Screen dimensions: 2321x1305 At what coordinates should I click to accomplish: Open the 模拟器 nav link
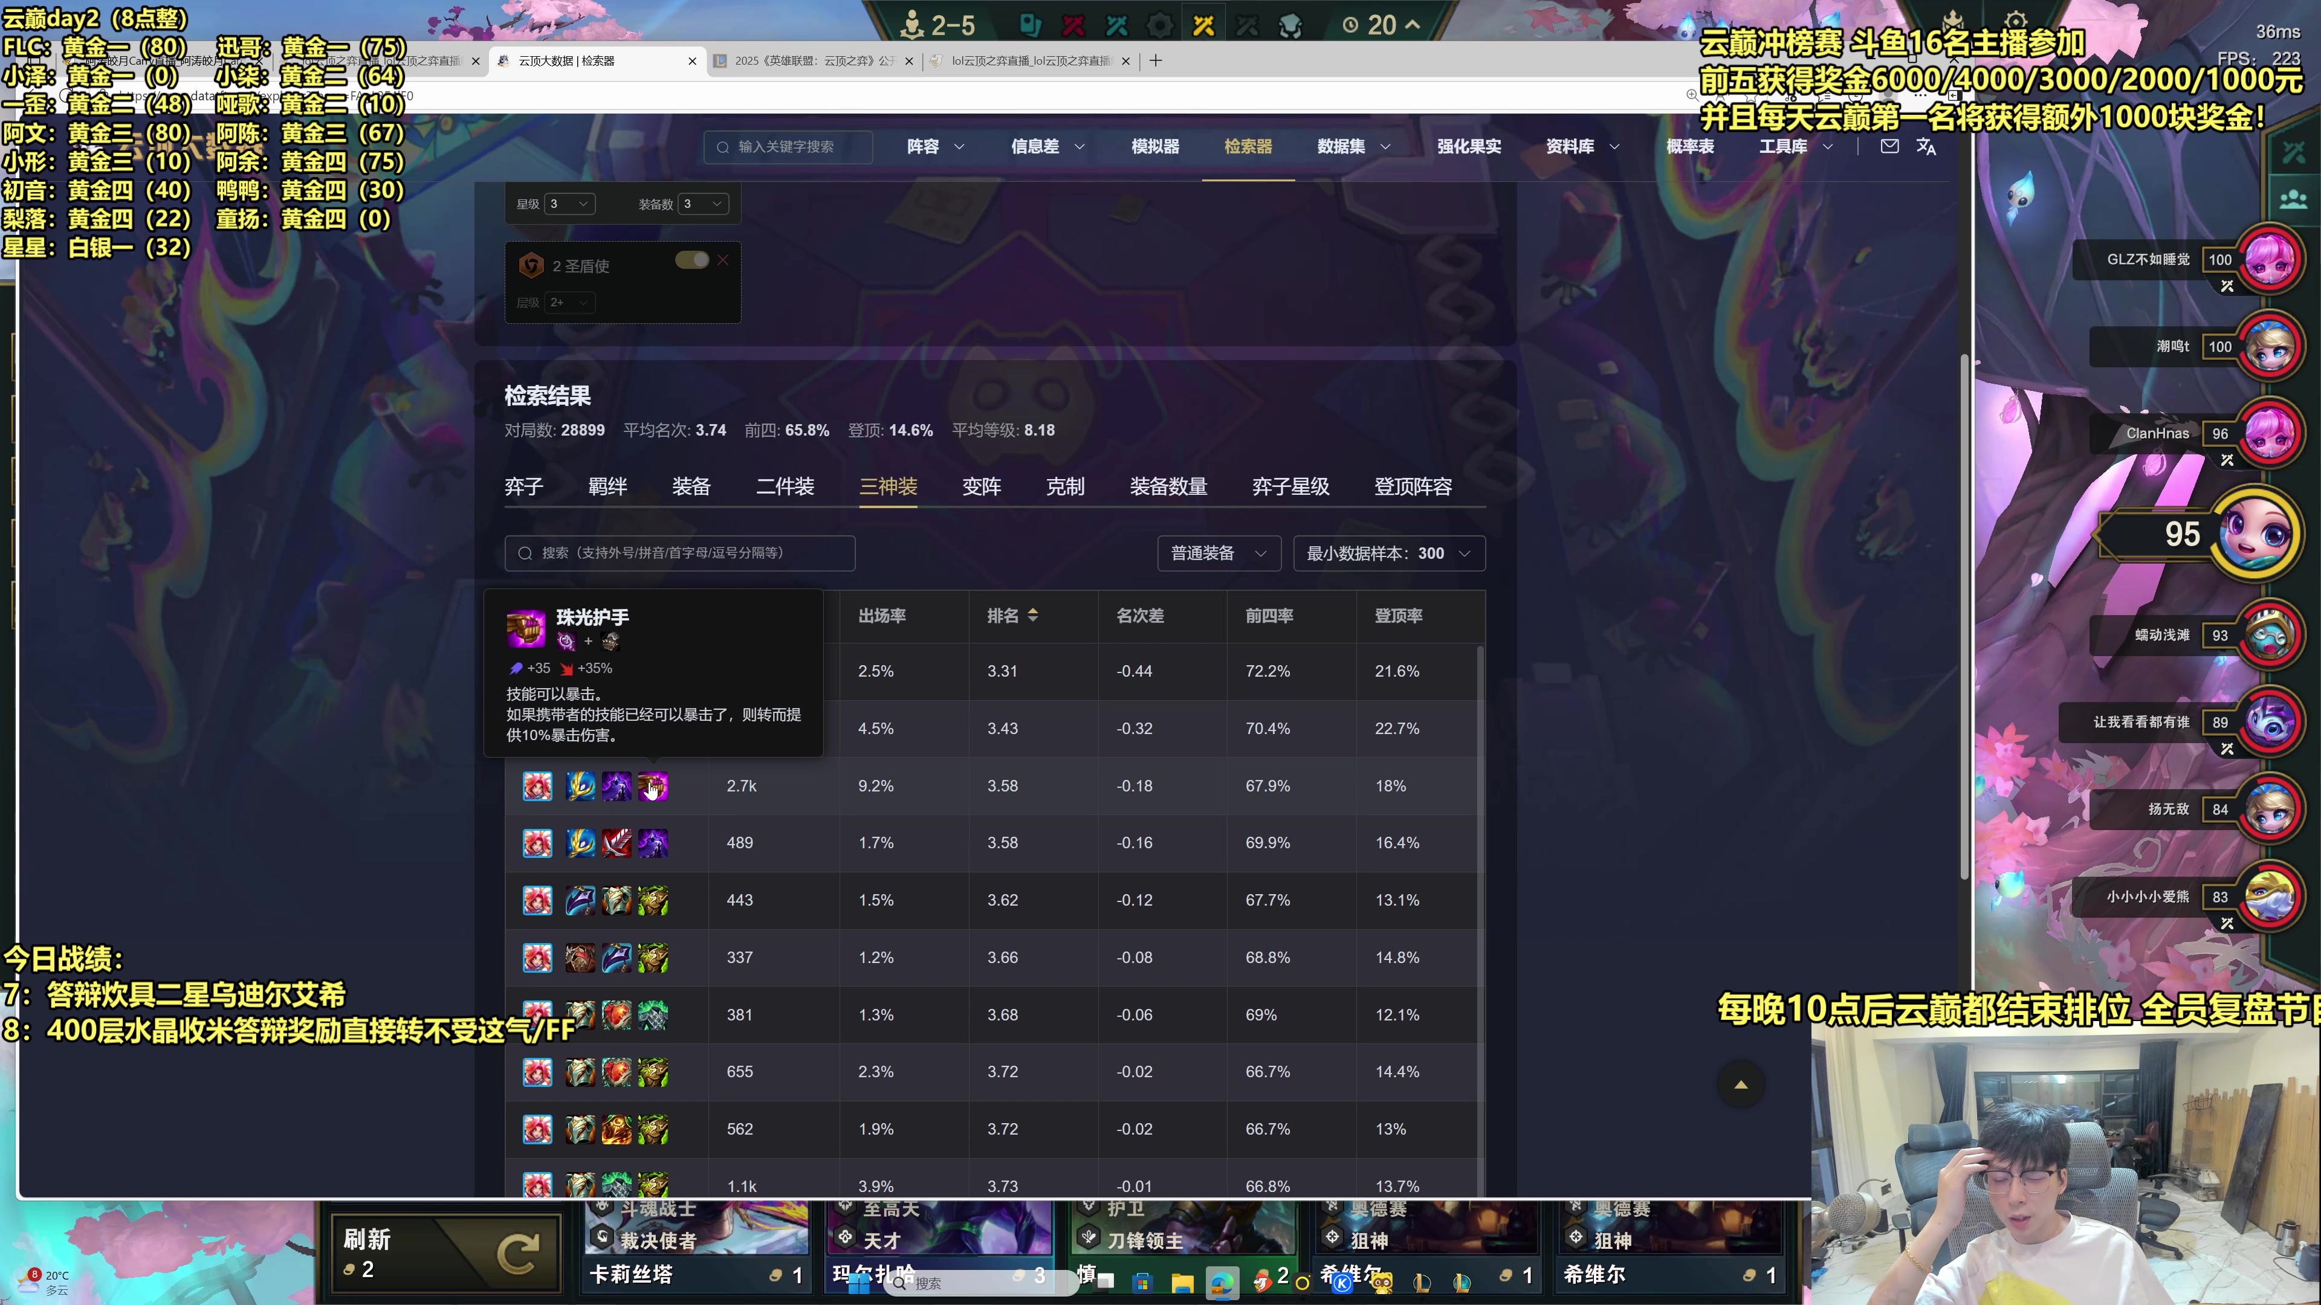point(1155,146)
